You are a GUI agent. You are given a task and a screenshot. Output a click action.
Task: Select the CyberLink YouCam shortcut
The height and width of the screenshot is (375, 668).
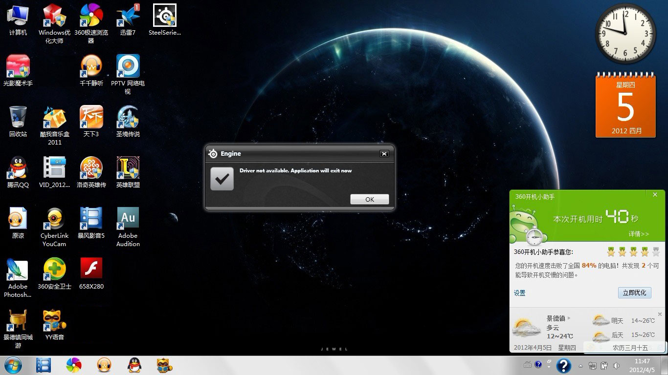(x=54, y=227)
